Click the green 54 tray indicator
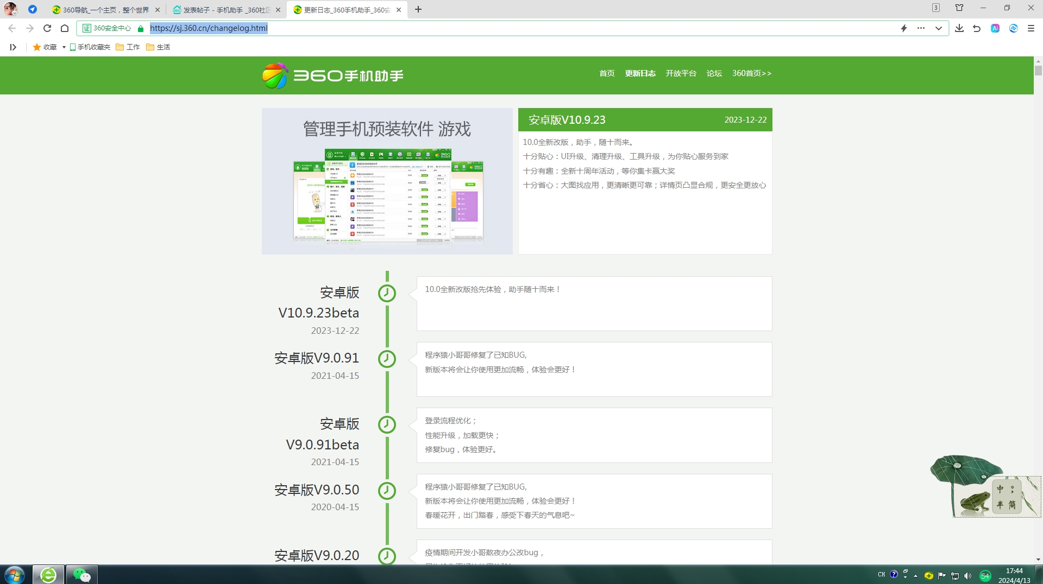 pos(985,576)
